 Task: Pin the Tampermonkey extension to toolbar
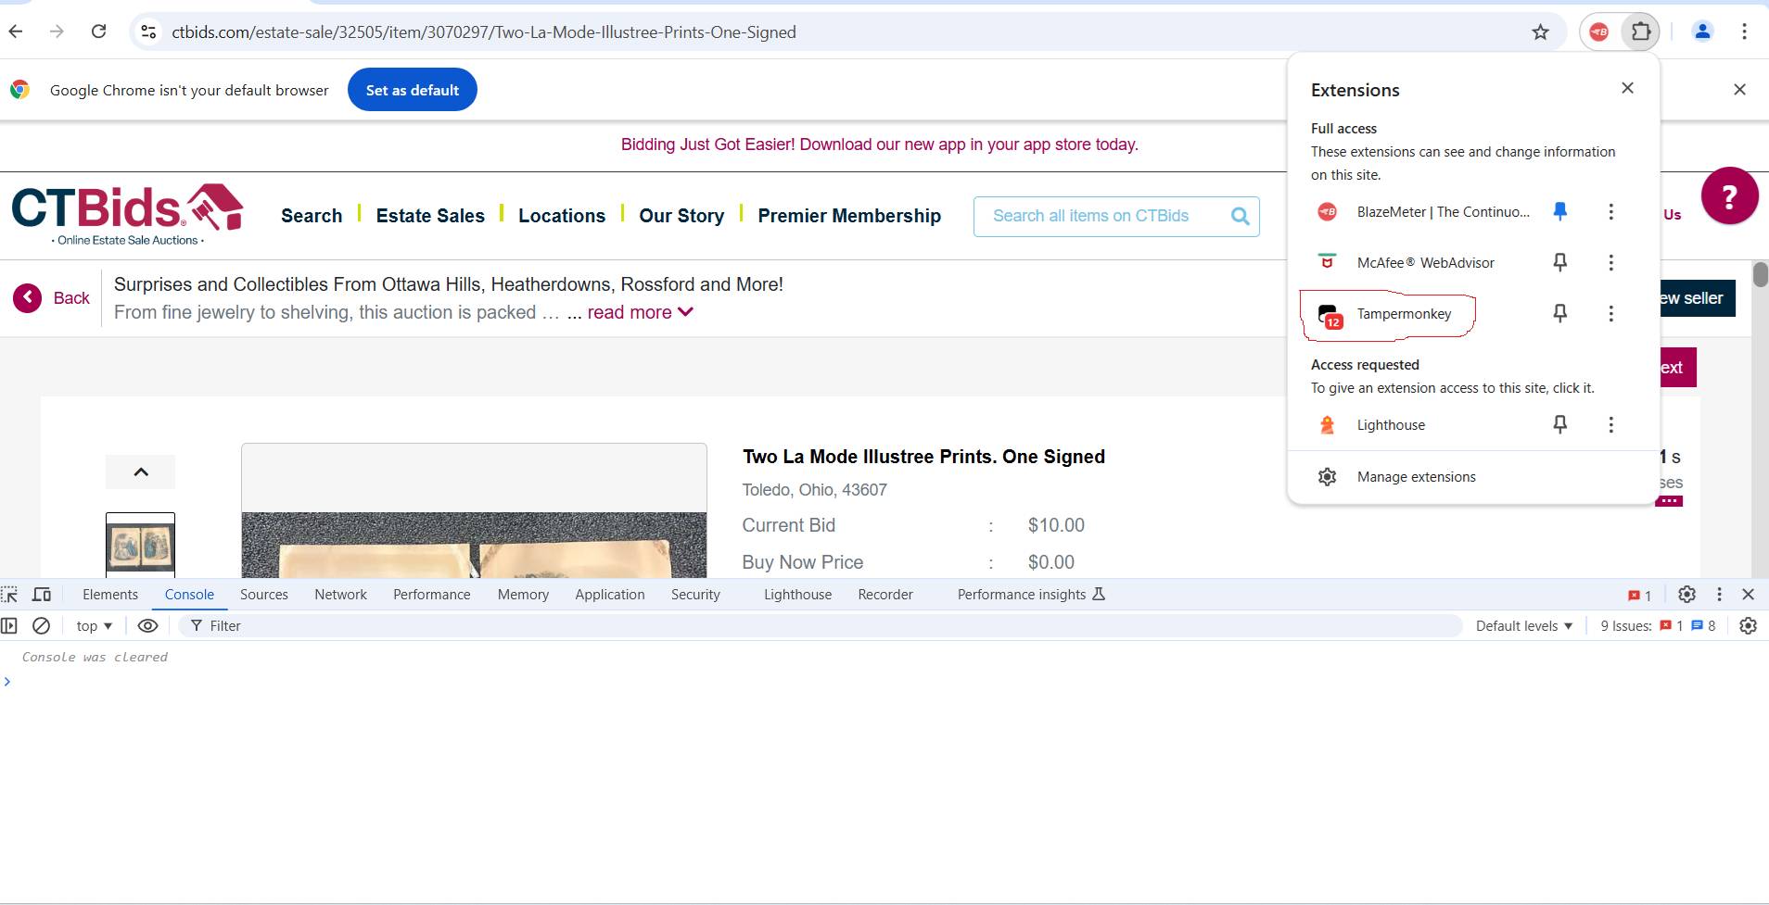[x=1560, y=314]
